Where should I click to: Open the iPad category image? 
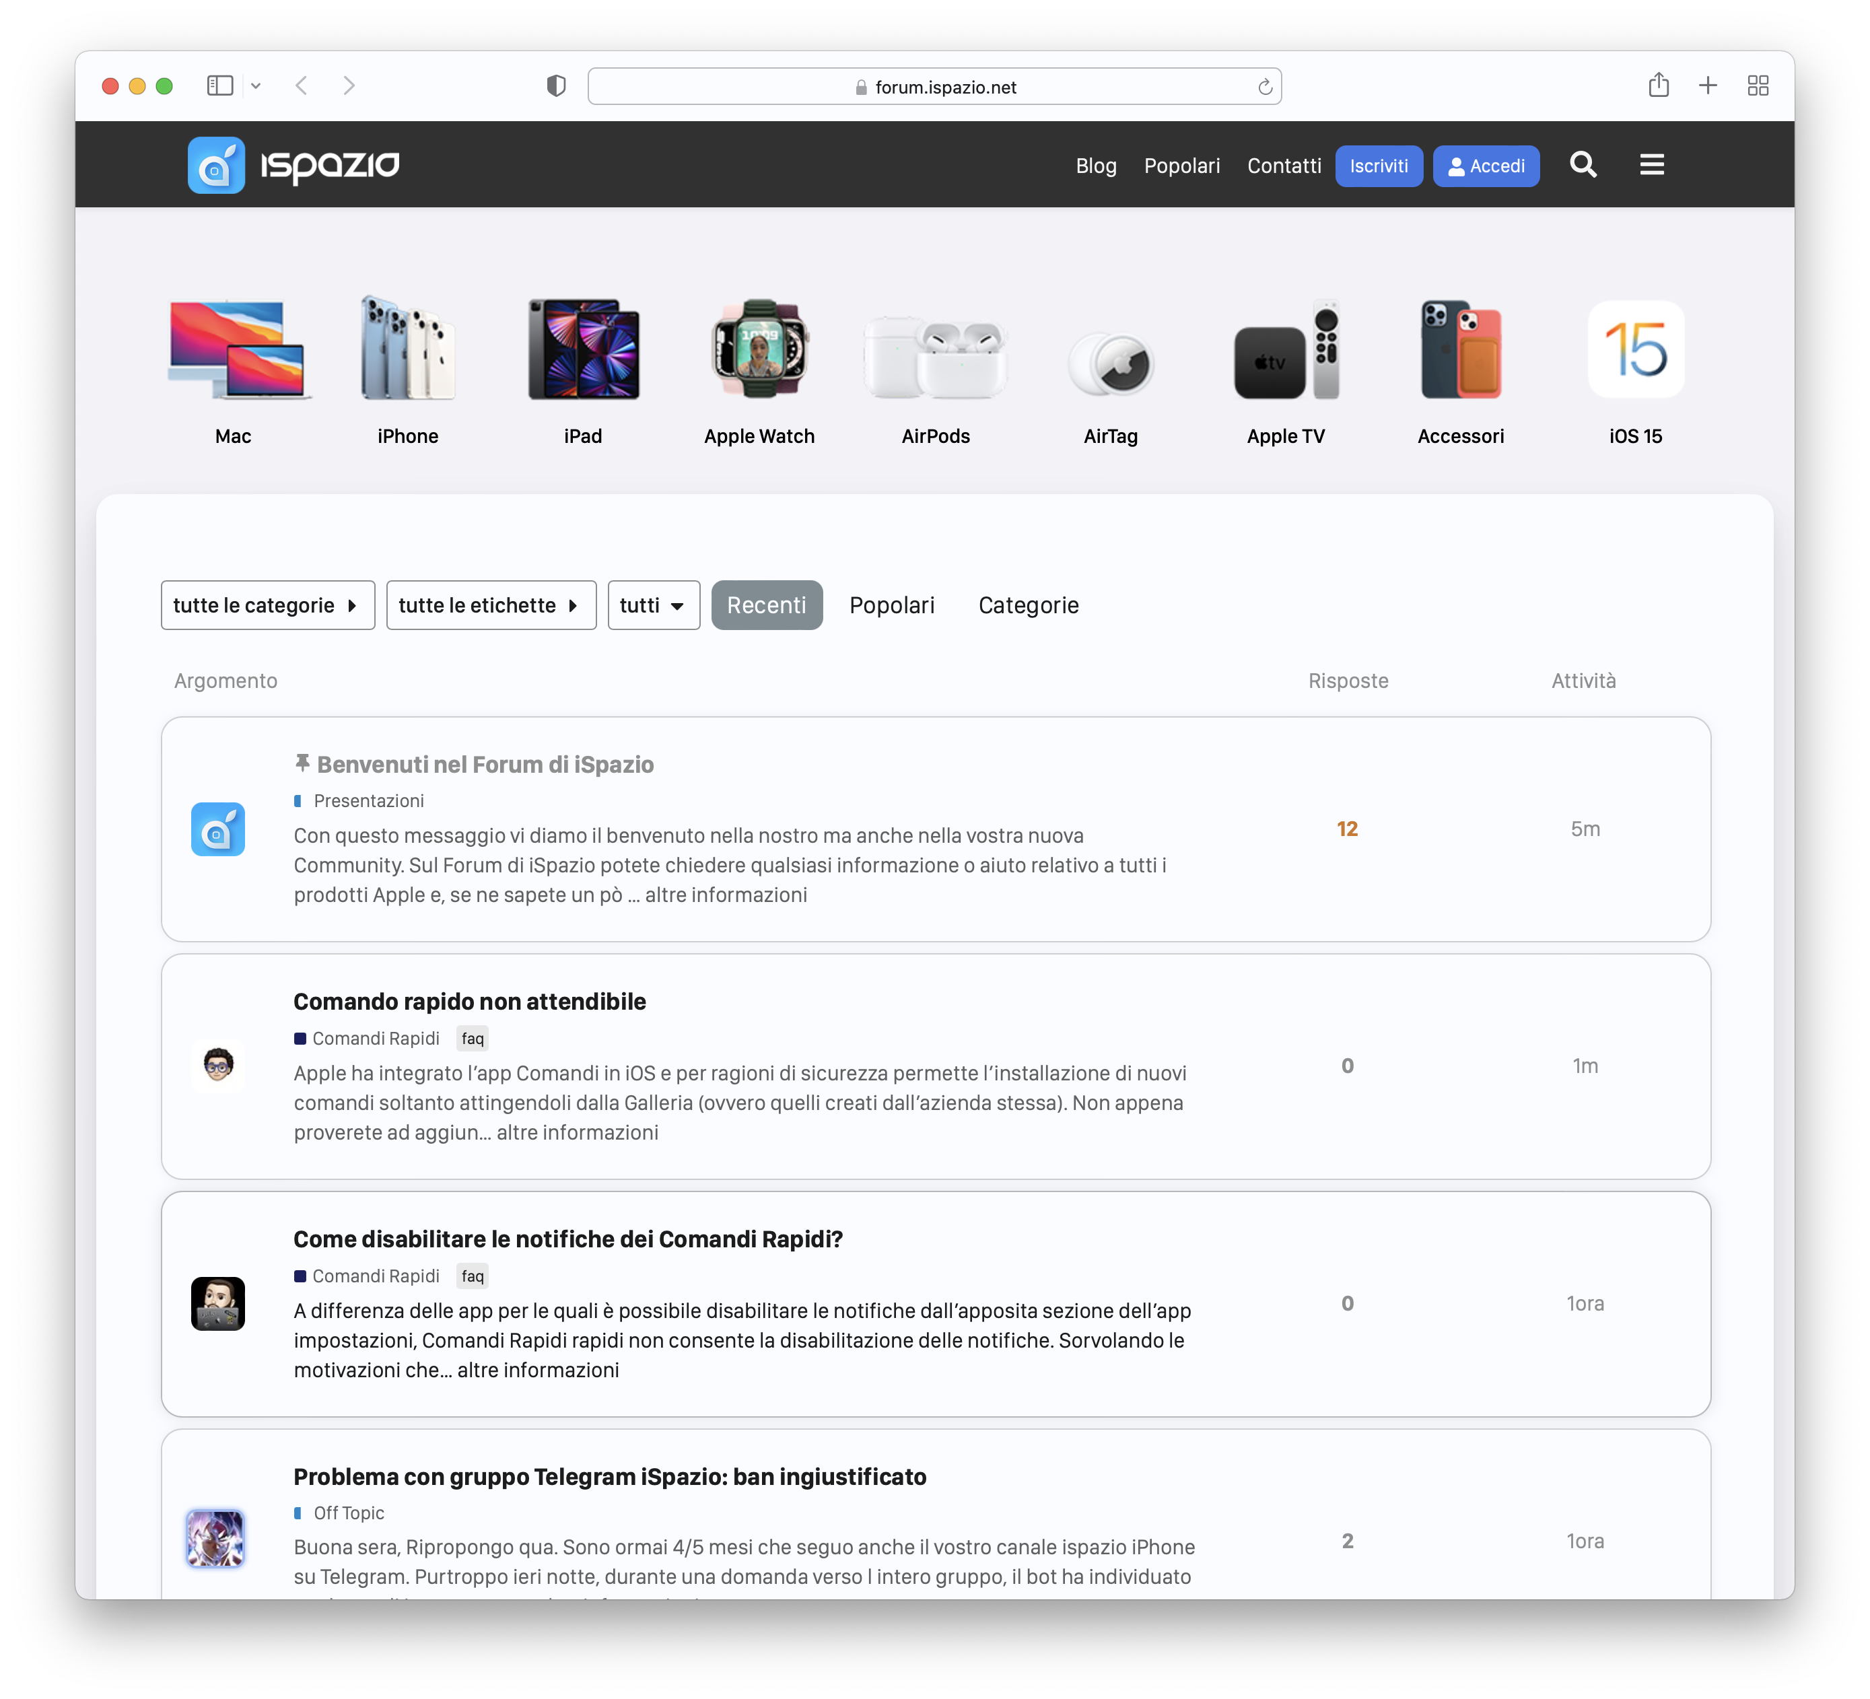[584, 349]
